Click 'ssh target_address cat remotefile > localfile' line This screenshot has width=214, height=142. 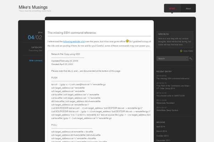pos(72,132)
